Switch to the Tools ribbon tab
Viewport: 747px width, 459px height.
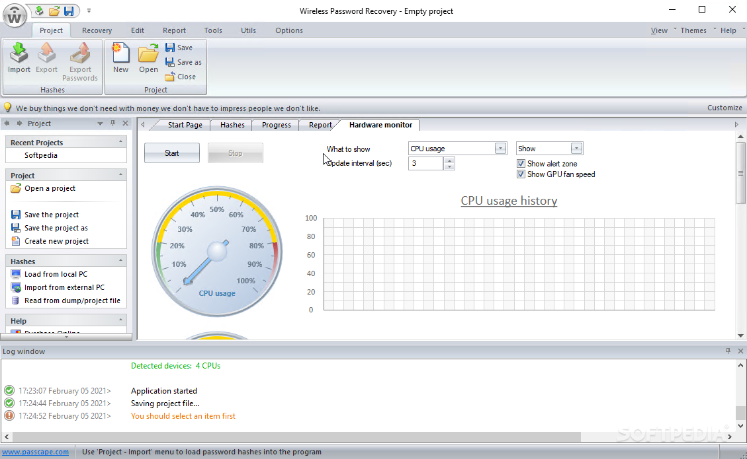213,30
